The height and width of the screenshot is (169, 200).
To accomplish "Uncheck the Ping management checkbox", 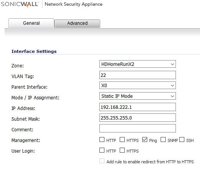I will pos(145,140).
